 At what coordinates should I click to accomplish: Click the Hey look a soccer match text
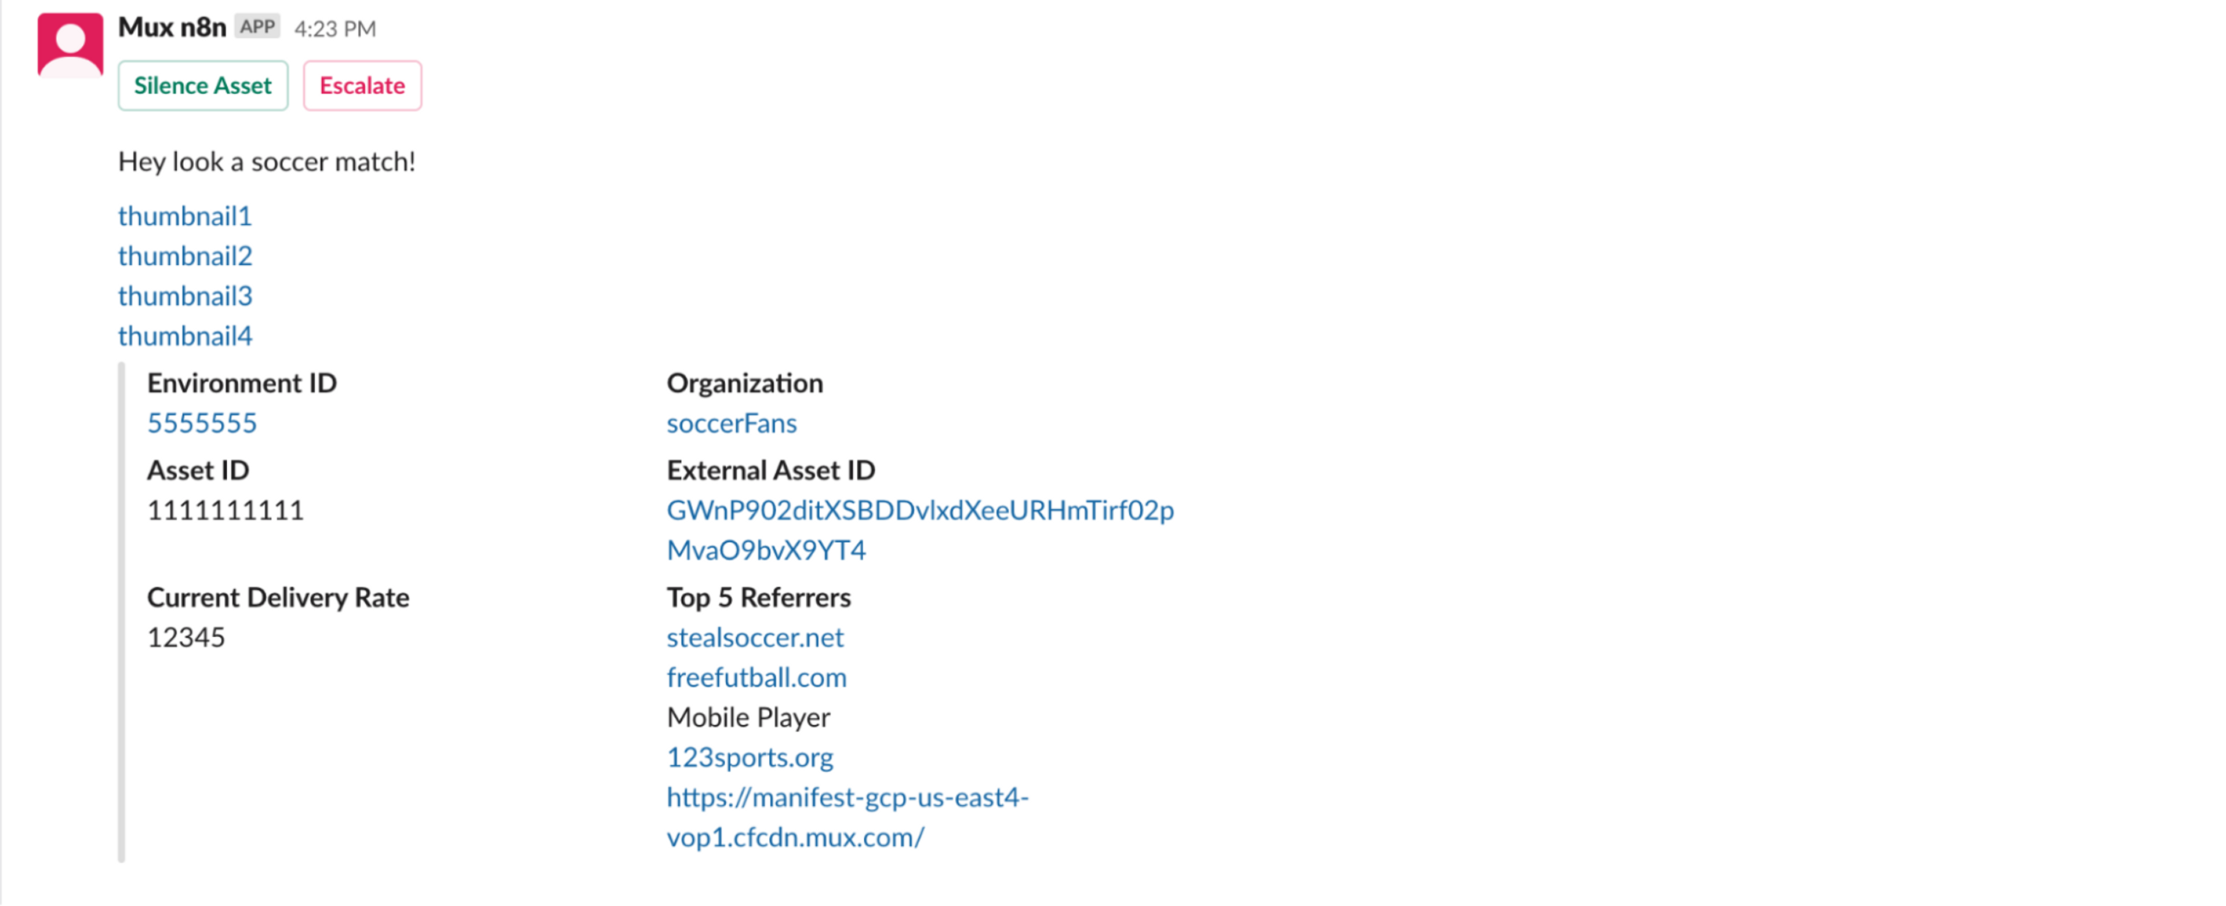pos(267,162)
